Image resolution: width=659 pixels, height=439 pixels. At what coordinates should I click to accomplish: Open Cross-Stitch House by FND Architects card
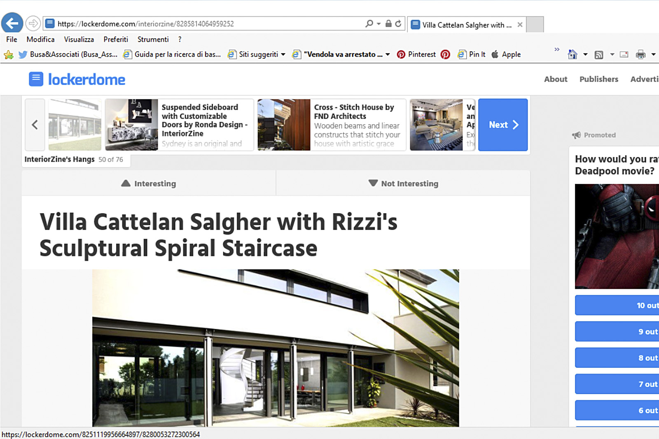[x=332, y=125]
